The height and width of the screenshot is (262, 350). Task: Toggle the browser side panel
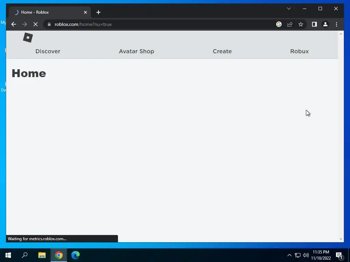click(x=314, y=24)
